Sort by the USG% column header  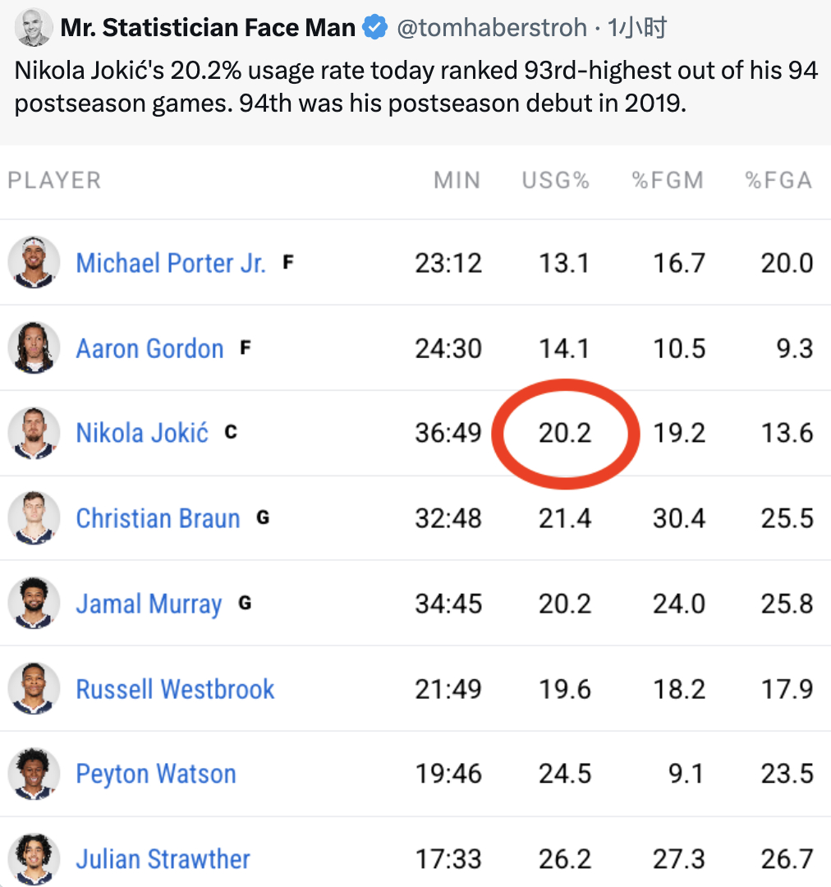(x=556, y=181)
